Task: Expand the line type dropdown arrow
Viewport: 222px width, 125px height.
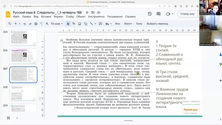Action: [x=95, y=24]
